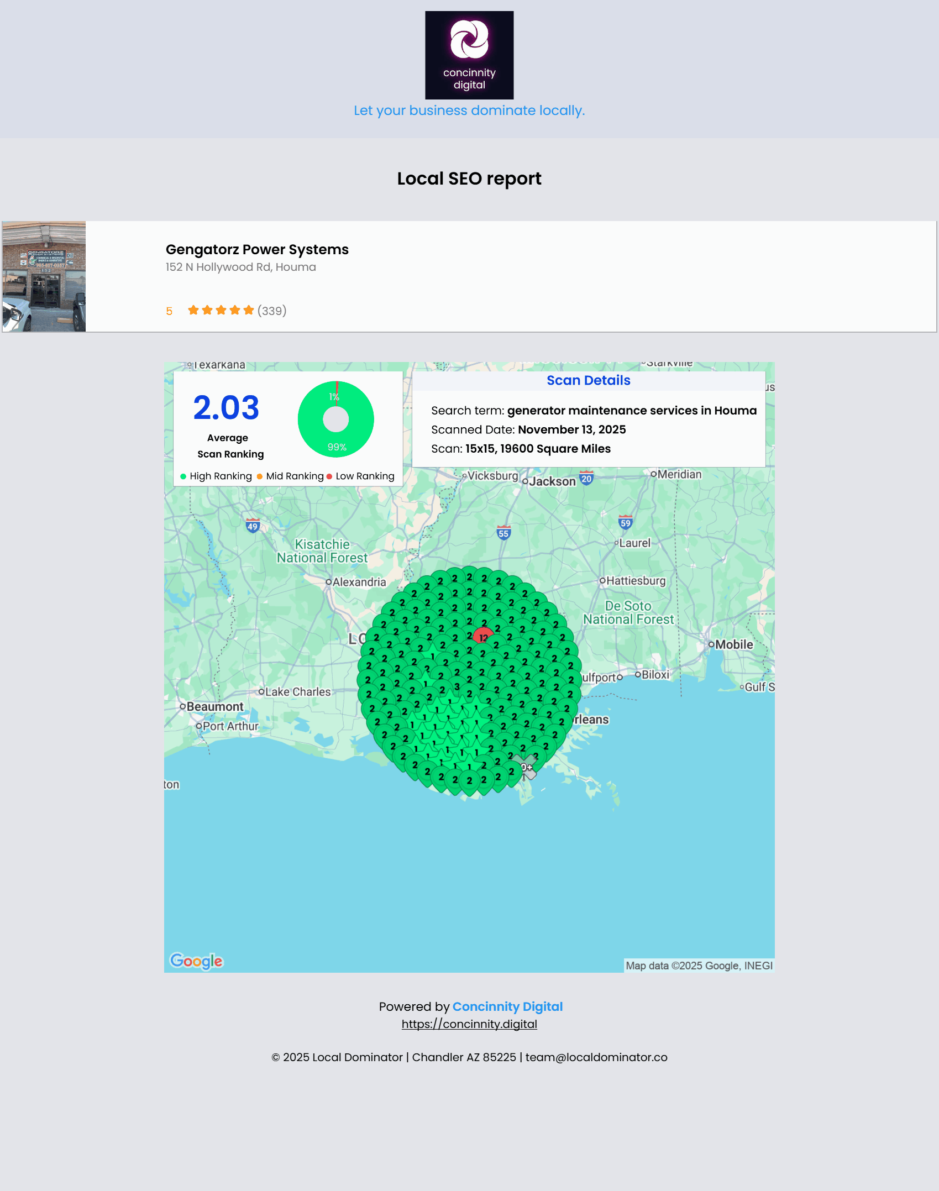Click the (339) review count
This screenshot has width=939, height=1191.
tap(272, 311)
